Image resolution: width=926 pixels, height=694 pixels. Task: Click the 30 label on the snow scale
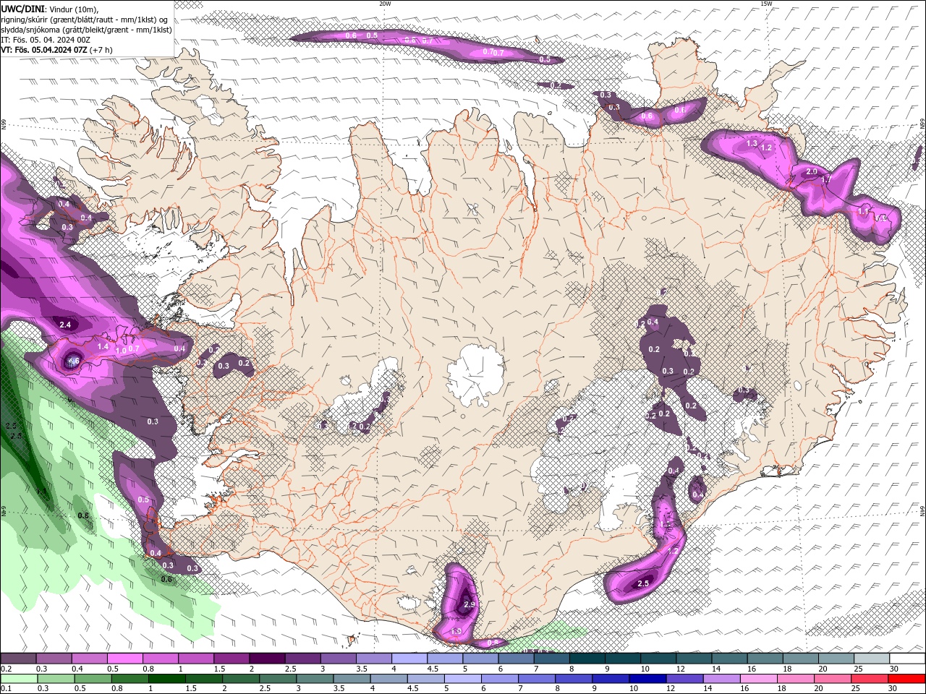click(x=894, y=669)
